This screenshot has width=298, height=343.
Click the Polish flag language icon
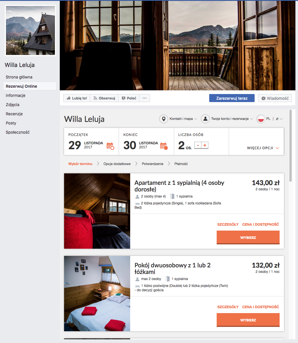[x=261, y=119]
